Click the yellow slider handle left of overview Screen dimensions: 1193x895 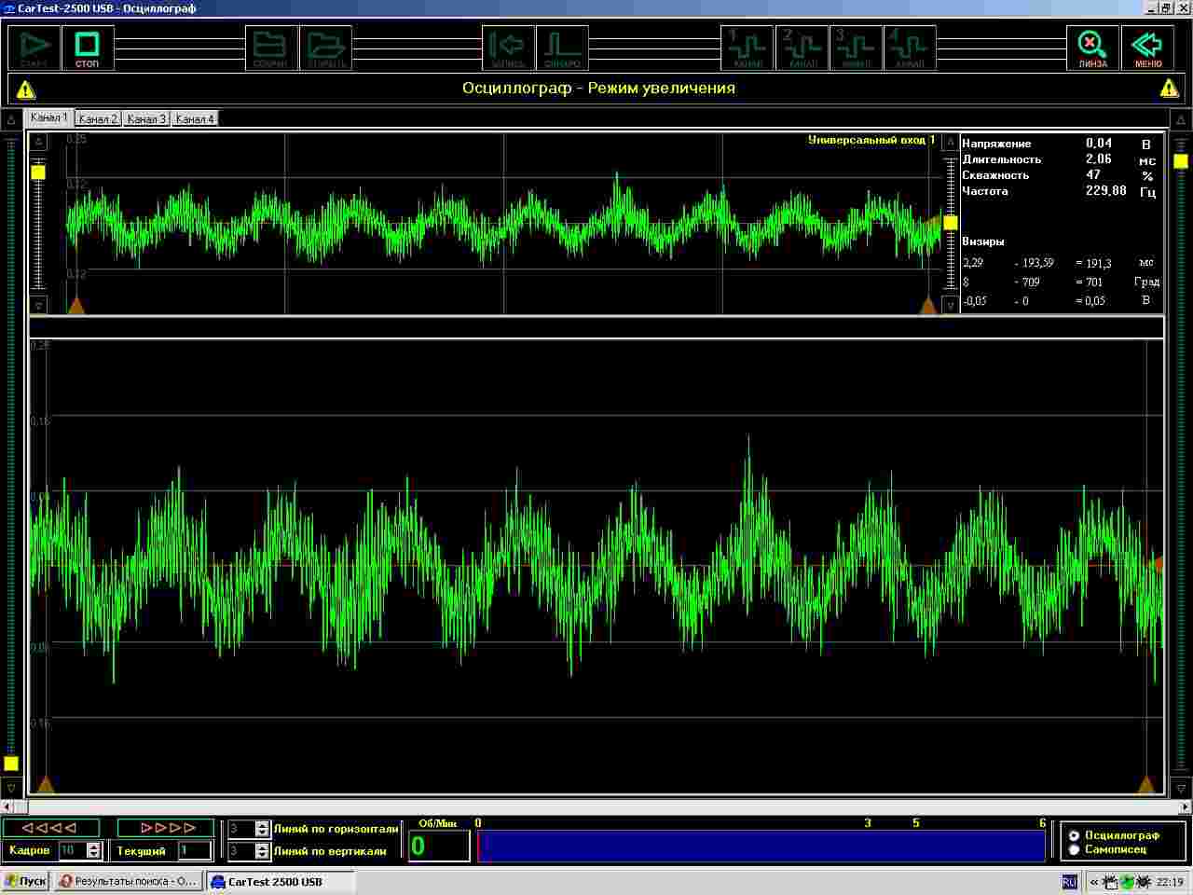coord(38,172)
